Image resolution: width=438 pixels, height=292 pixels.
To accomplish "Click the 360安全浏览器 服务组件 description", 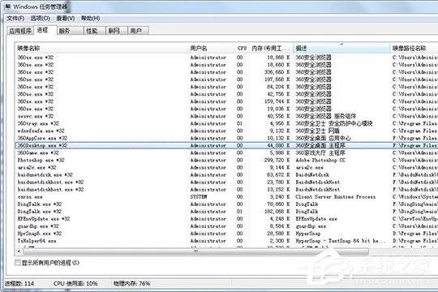I will [326, 116].
